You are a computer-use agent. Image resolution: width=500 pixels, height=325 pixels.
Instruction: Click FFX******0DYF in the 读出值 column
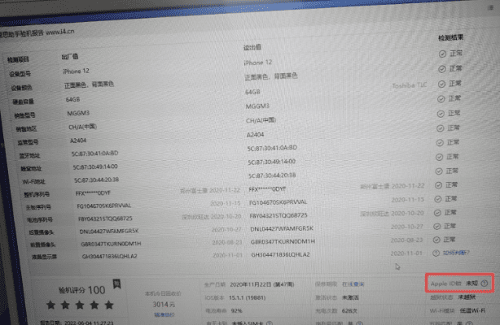267,189
